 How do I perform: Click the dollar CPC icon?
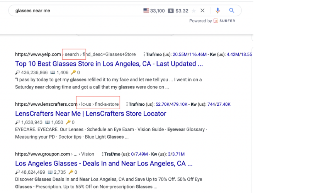[x=171, y=11]
